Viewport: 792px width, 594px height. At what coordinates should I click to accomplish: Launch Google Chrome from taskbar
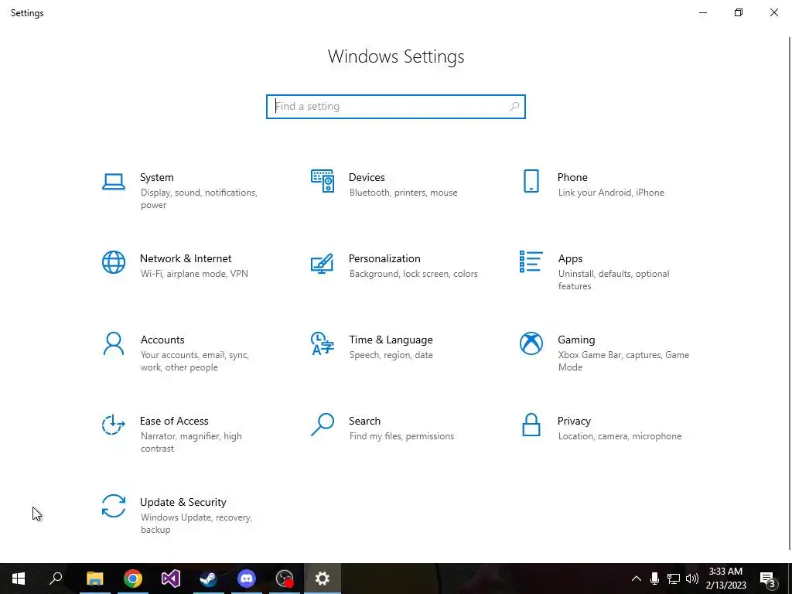pos(133,579)
